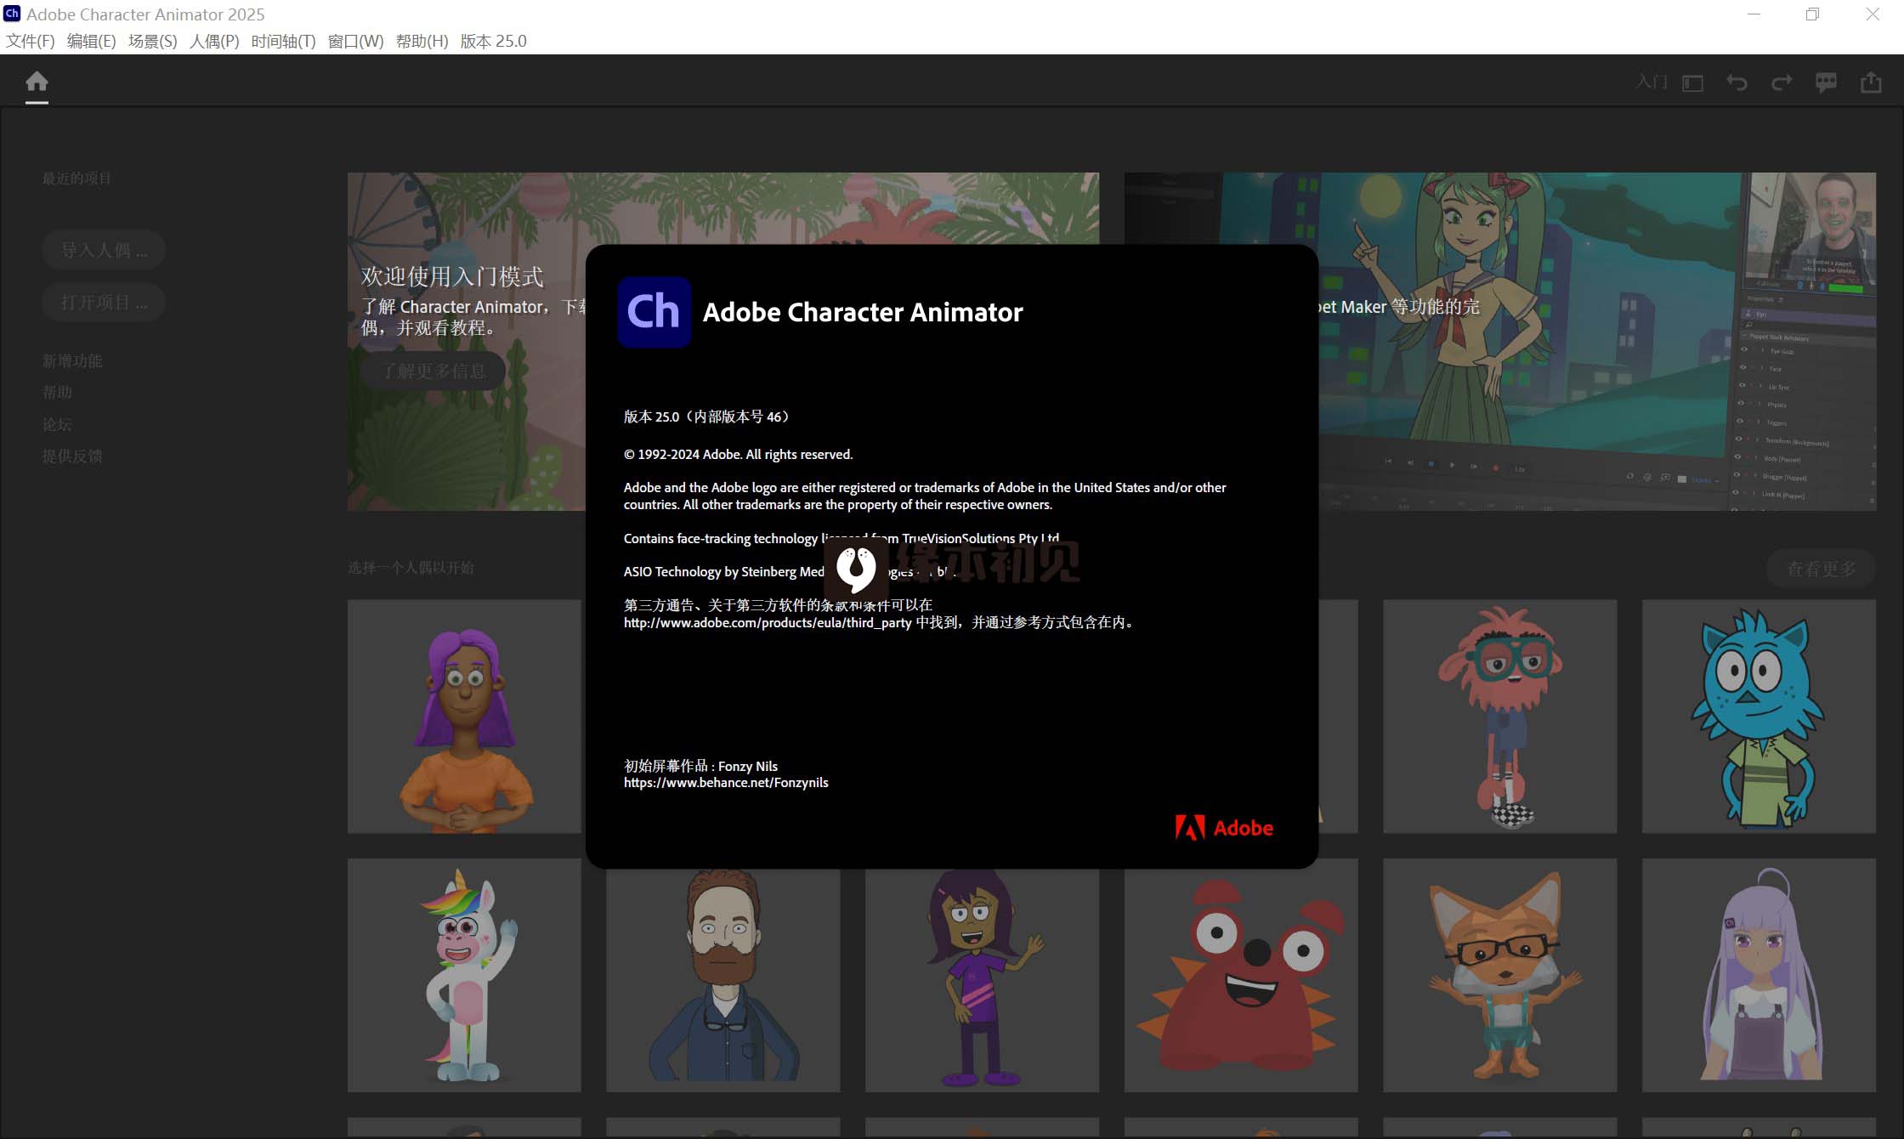Image resolution: width=1904 pixels, height=1139 pixels.
Task: Click the Ch application icon in the title bar
Action: [11, 14]
